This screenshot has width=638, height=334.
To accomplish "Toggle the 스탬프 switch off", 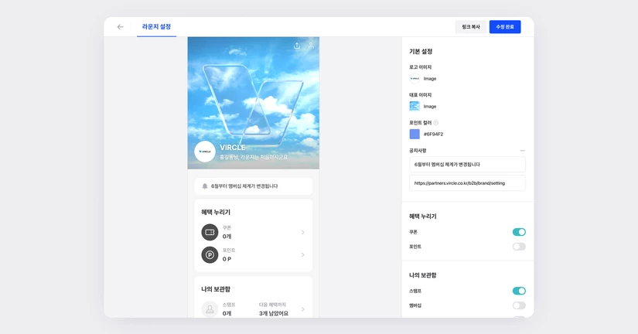I will click(519, 291).
